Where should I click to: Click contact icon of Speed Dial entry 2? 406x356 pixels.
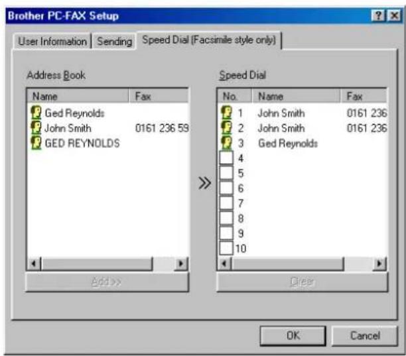coord(227,128)
